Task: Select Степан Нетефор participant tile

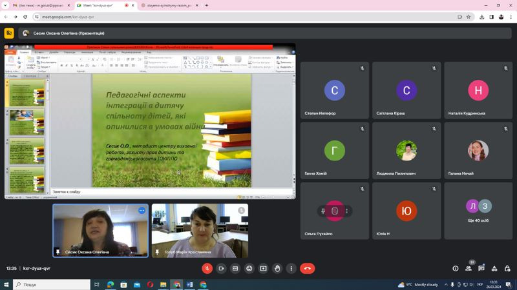Action: [x=335, y=90]
